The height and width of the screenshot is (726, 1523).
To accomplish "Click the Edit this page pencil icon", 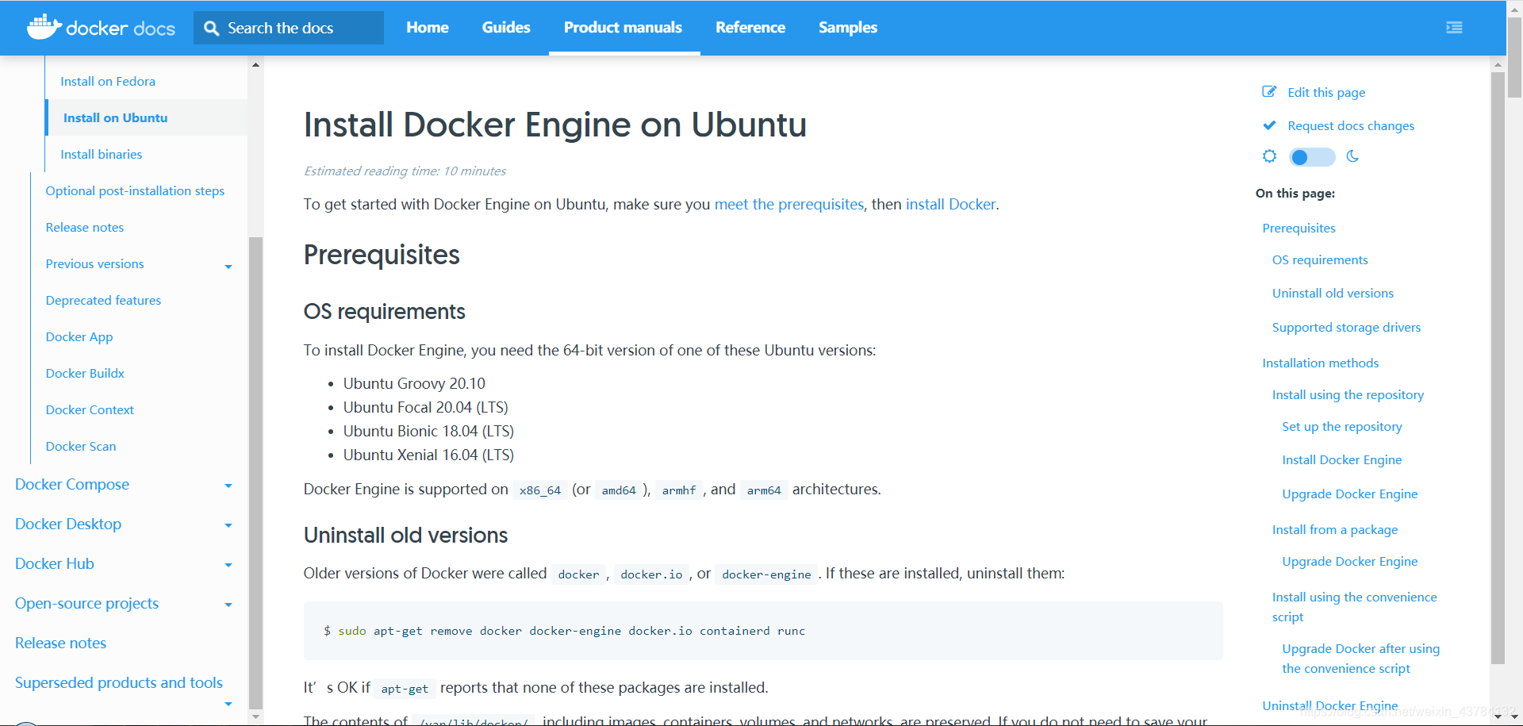I will (x=1269, y=92).
